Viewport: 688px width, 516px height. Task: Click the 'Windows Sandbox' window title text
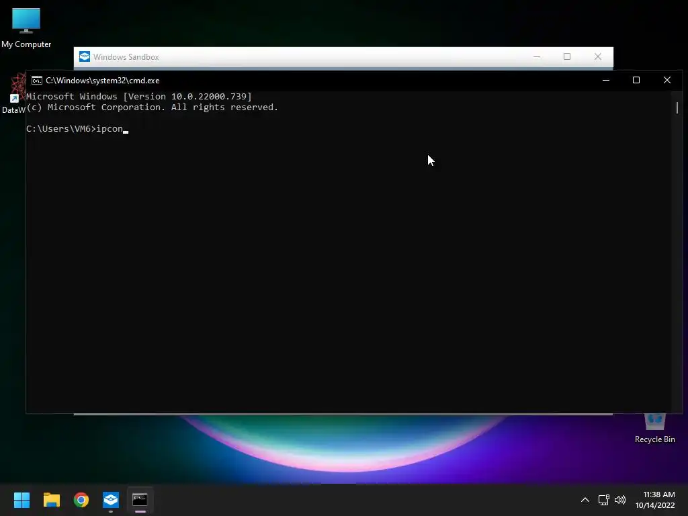coord(126,57)
